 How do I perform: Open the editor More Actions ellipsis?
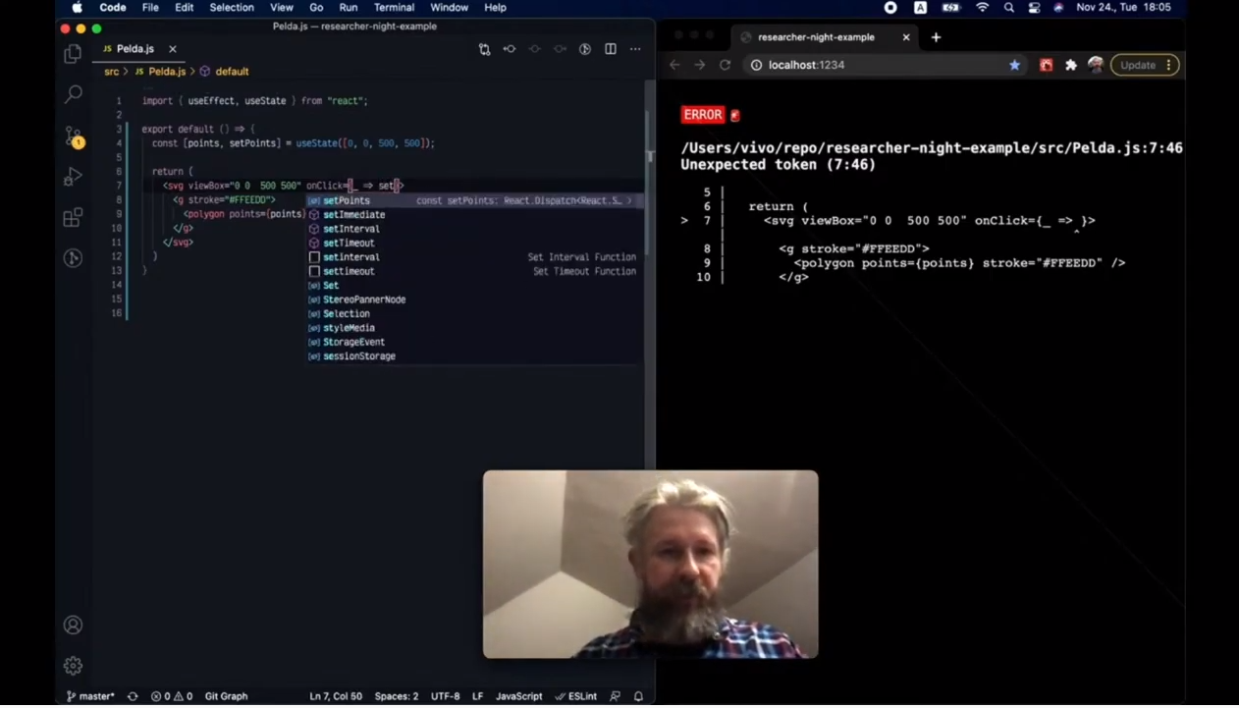635,49
